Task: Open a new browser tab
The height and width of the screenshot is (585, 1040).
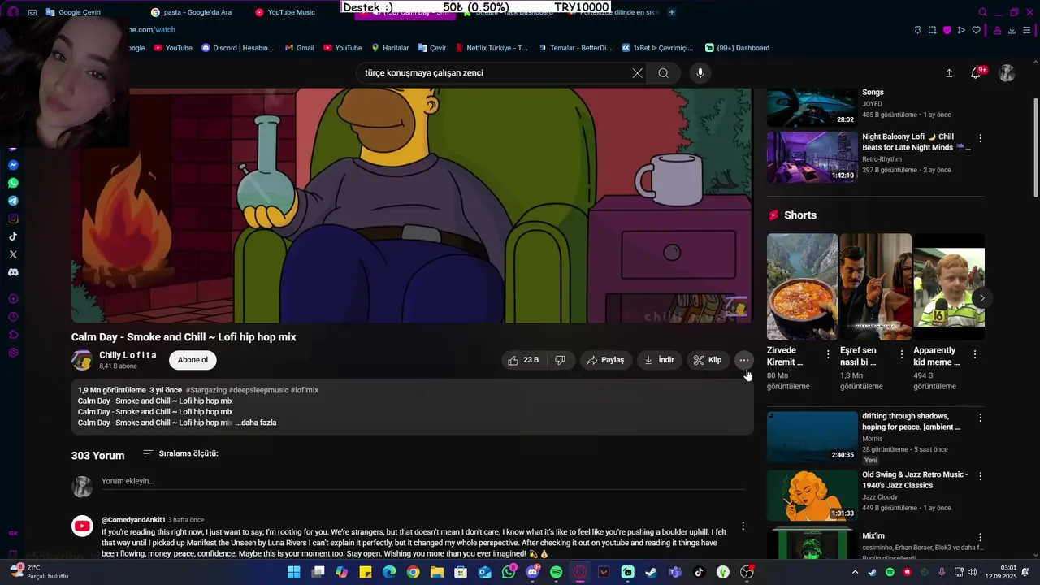Action: point(671,12)
